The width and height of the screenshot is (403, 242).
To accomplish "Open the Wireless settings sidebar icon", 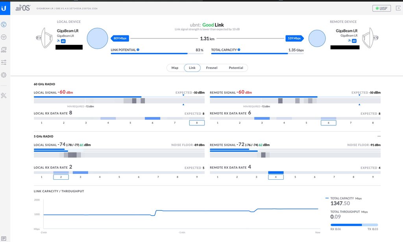I will (x=4, y=37).
